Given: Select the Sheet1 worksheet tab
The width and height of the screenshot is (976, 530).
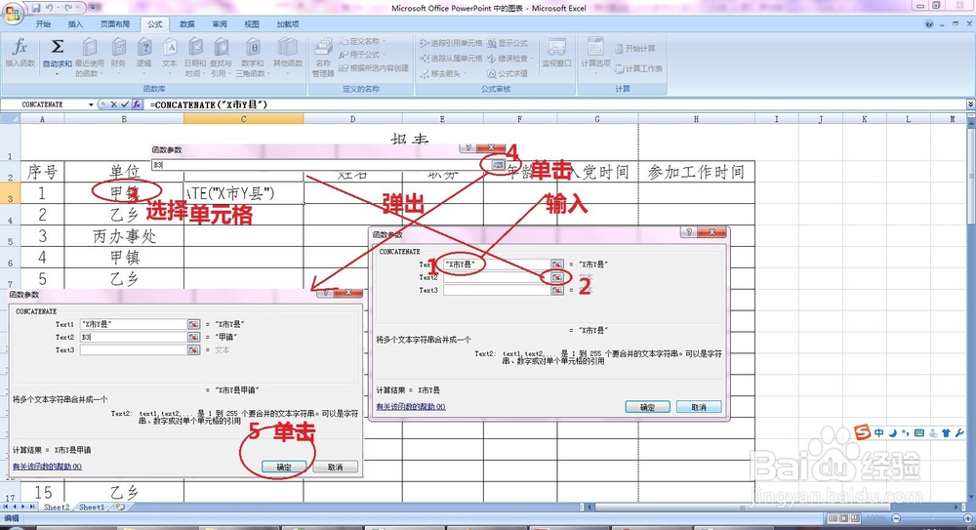Looking at the screenshot, I should 92,507.
